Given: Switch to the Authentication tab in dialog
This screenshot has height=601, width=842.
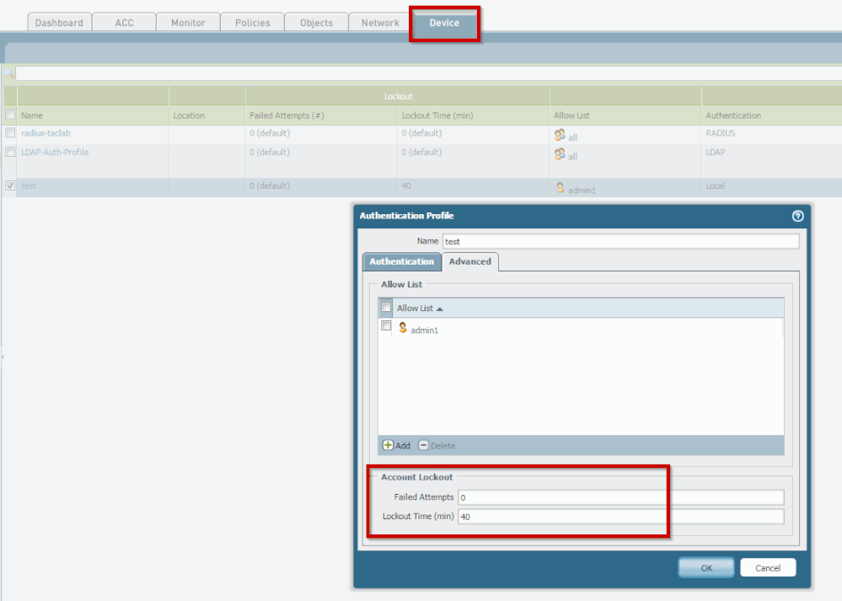Looking at the screenshot, I should [402, 261].
